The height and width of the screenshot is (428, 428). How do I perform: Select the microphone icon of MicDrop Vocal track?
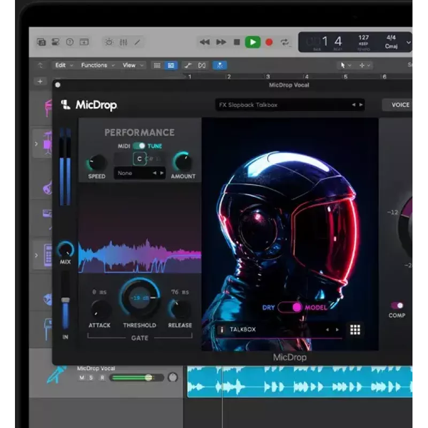tap(57, 374)
